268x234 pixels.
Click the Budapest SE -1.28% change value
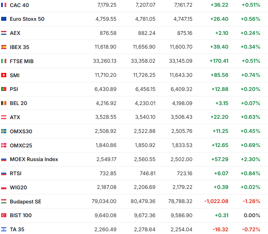pos(251,201)
